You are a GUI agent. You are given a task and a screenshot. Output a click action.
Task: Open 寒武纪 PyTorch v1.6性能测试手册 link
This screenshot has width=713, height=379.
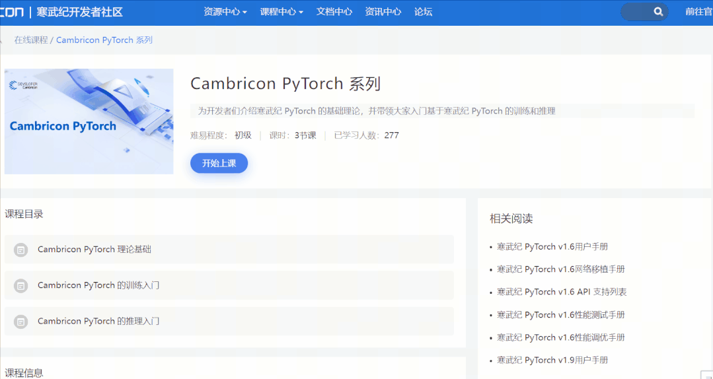point(560,315)
